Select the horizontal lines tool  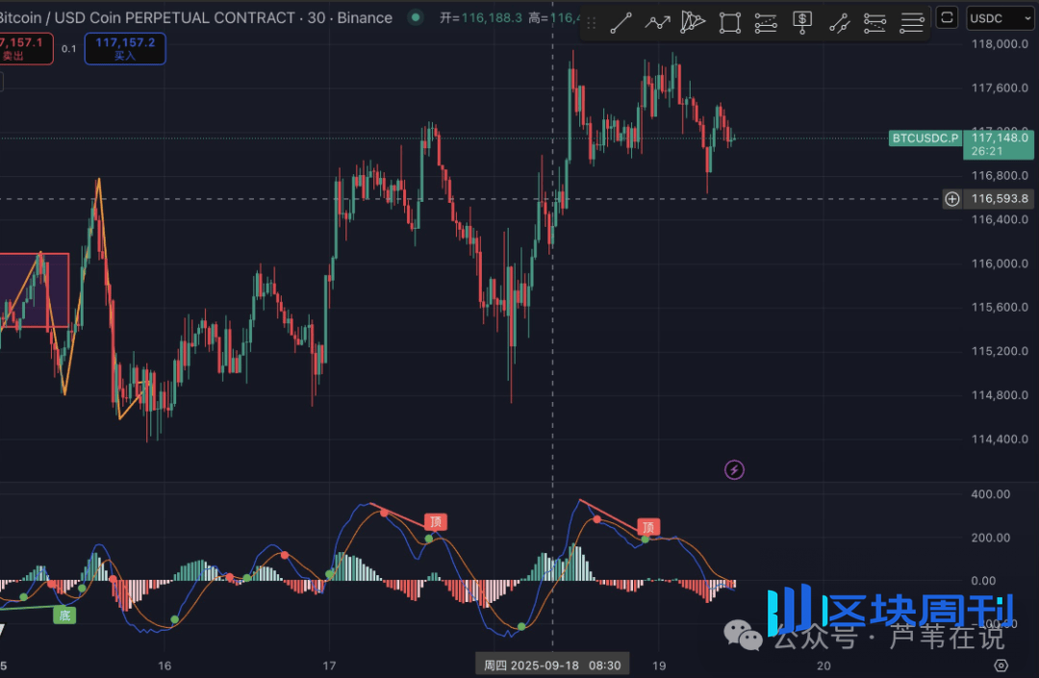click(912, 23)
